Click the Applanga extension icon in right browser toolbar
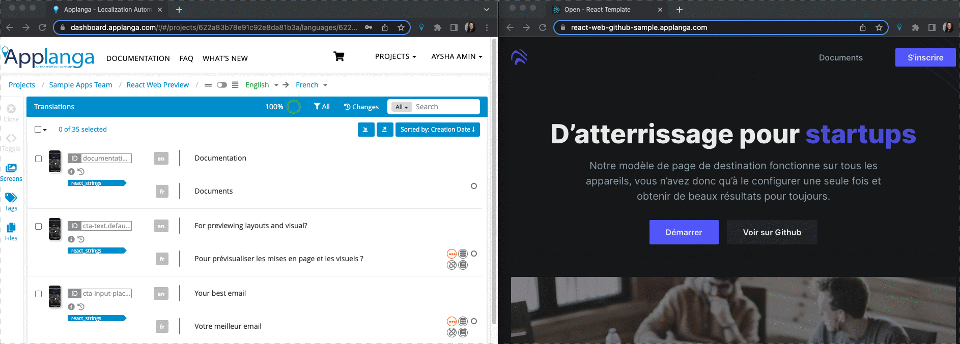Screen dimensions: 960x344 [x=899, y=27]
